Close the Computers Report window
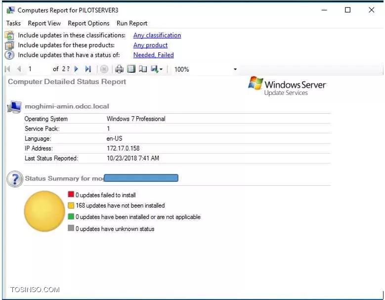This screenshot has height=300, width=385. pyautogui.click(x=372, y=10)
